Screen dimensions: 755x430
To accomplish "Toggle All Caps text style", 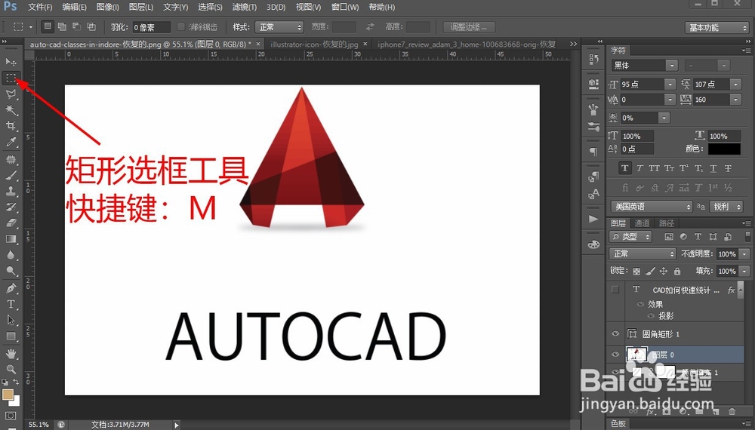I will (x=654, y=168).
